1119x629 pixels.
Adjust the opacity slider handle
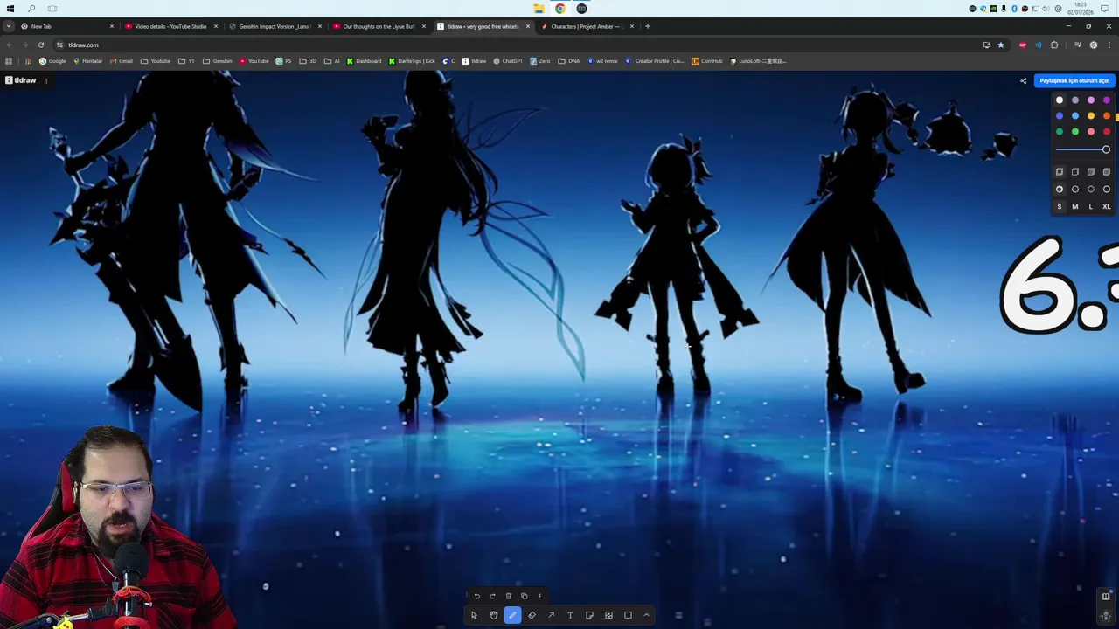(x=1106, y=149)
